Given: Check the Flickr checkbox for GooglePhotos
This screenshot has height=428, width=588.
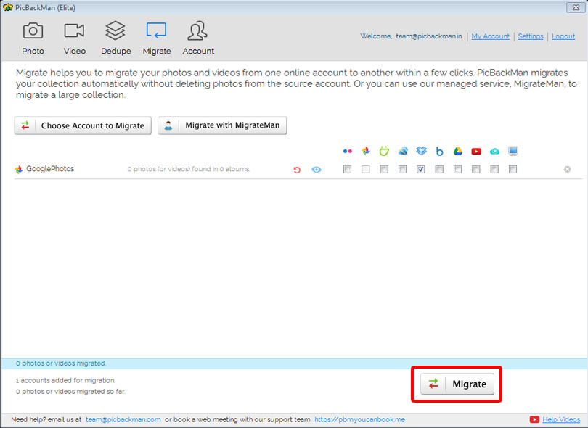Looking at the screenshot, I should coord(347,170).
